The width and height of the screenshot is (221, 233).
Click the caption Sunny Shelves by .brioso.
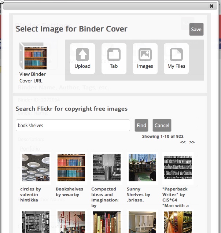pos(139,195)
